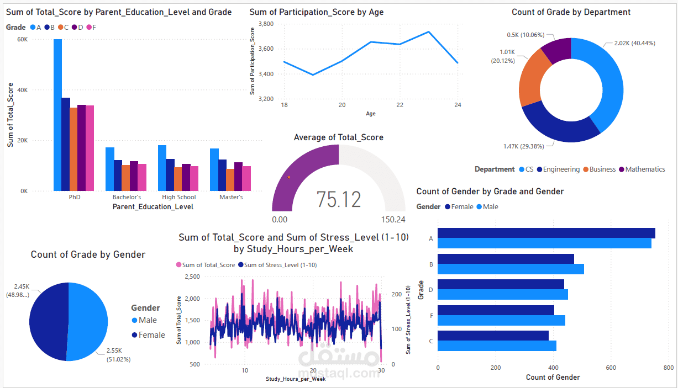This screenshot has height=388, width=678.
Task: Select Female legend dot in Gender by Grade chart
Action: tap(446, 206)
